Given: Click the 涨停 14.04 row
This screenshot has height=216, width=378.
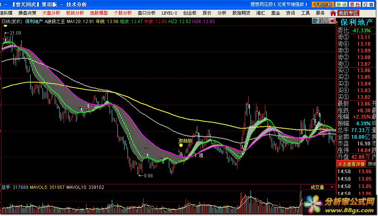Looking at the screenshot, I should pyautogui.click(x=354, y=150).
